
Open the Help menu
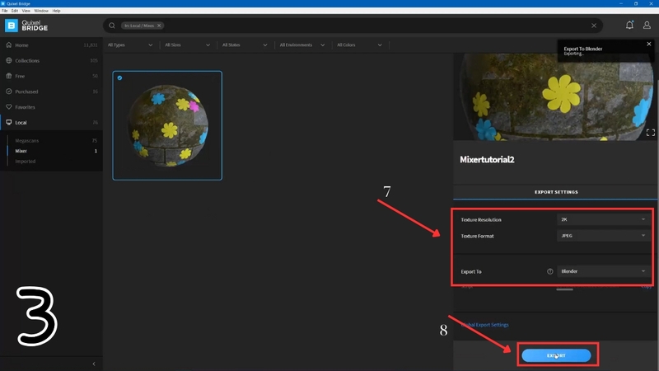(x=56, y=11)
